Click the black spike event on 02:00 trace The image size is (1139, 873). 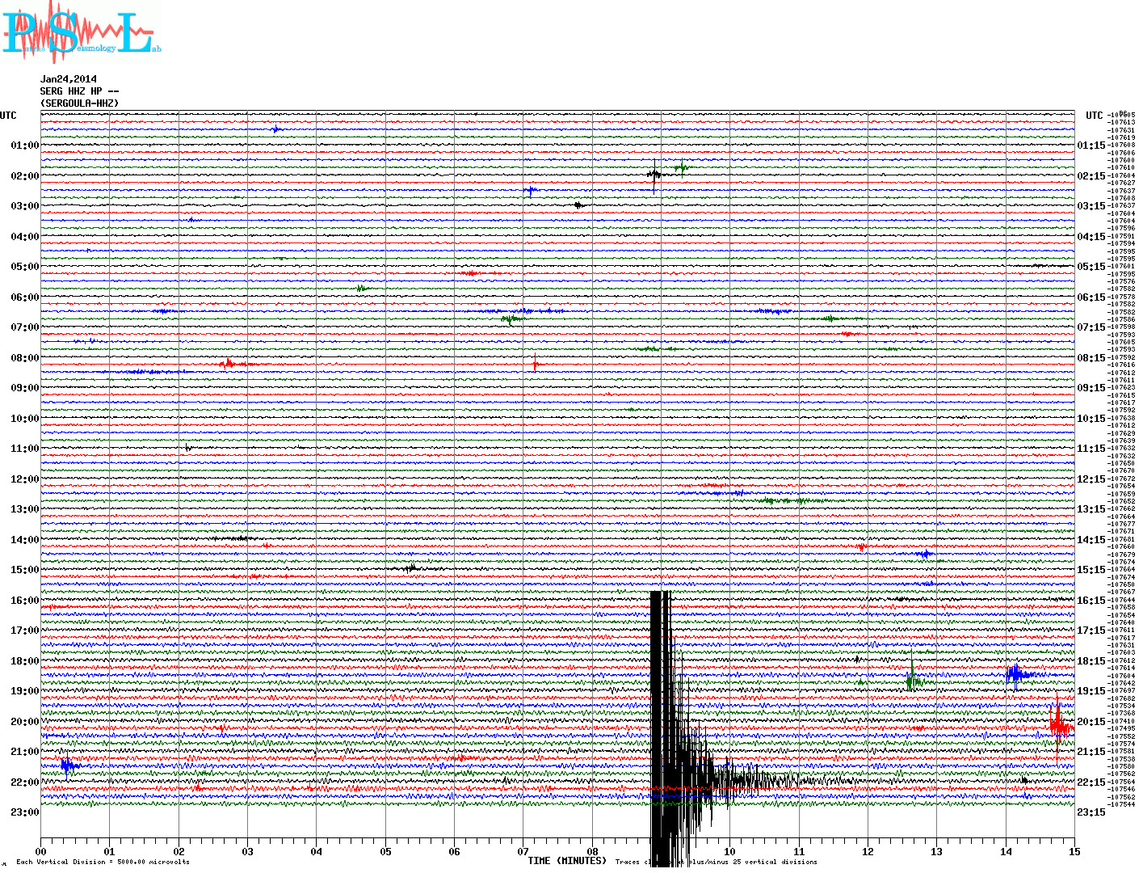(654, 174)
